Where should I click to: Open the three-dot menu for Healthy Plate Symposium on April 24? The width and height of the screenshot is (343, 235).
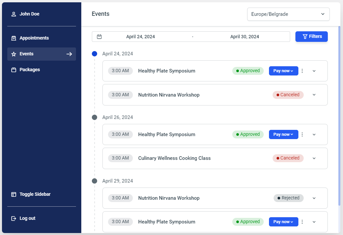pyautogui.click(x=302, y=71)
